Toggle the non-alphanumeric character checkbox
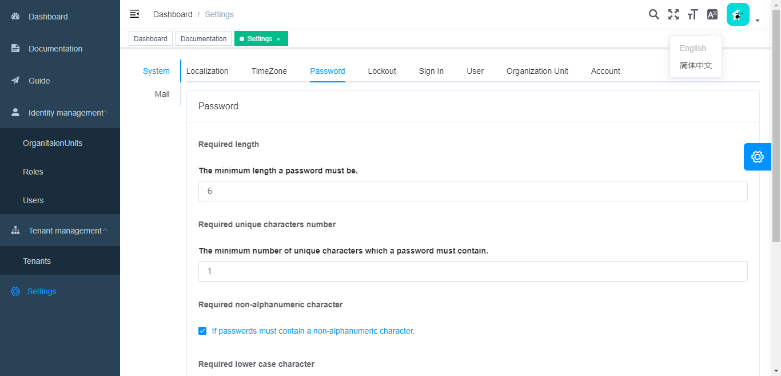This screenshot has height=376, width=781. click(202, 331)
